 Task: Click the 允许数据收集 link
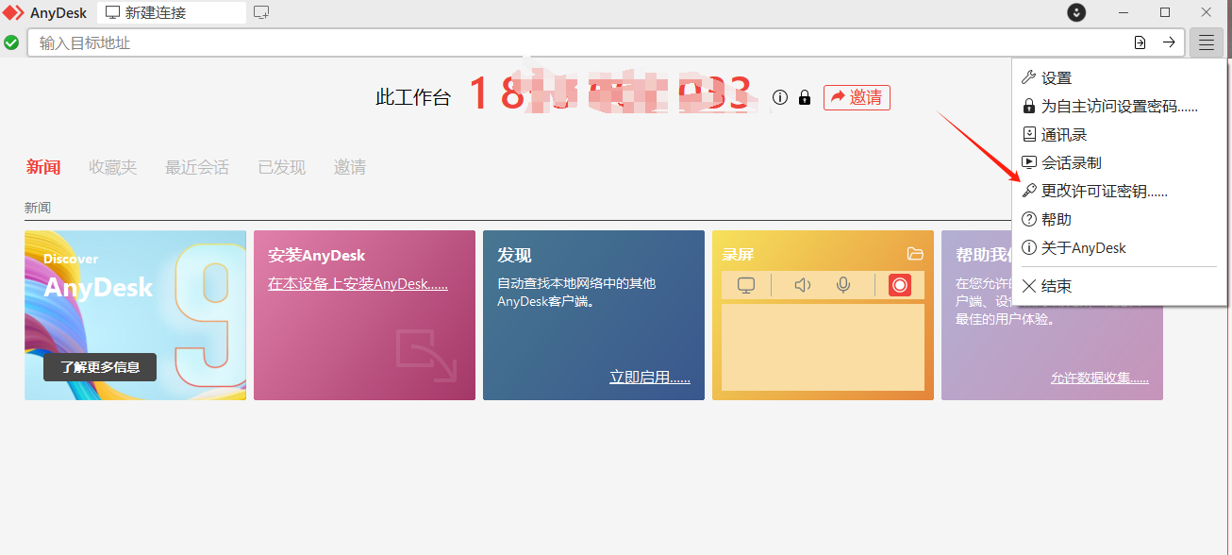(x=1100, y=378)
